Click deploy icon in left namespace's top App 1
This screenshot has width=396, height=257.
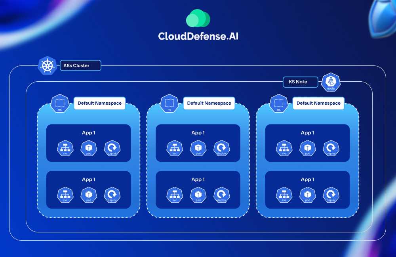tap(112, 148)
